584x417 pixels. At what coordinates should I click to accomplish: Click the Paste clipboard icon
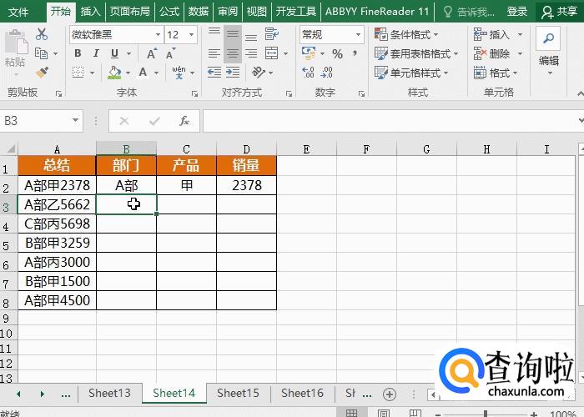pyautogui.click(x=16, y=42)
